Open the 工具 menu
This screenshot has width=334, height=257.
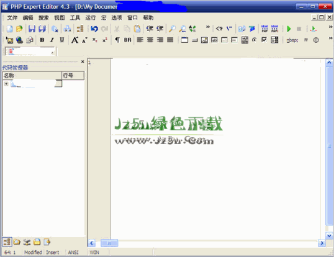(x=75, y=17)
